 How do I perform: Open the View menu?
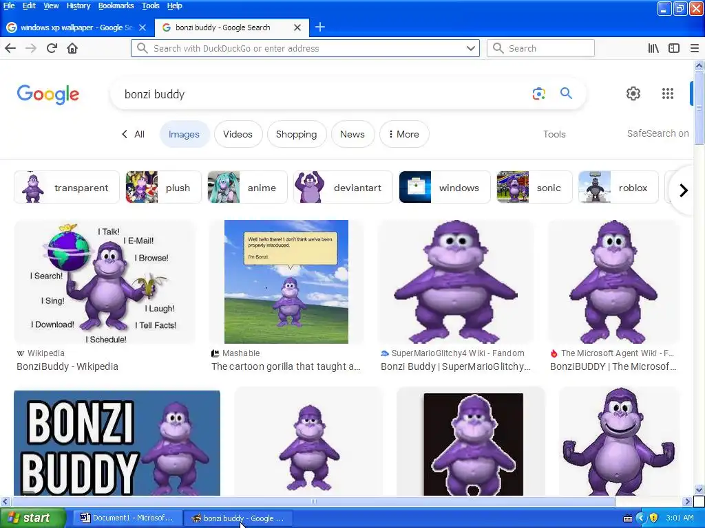point(51,5)
